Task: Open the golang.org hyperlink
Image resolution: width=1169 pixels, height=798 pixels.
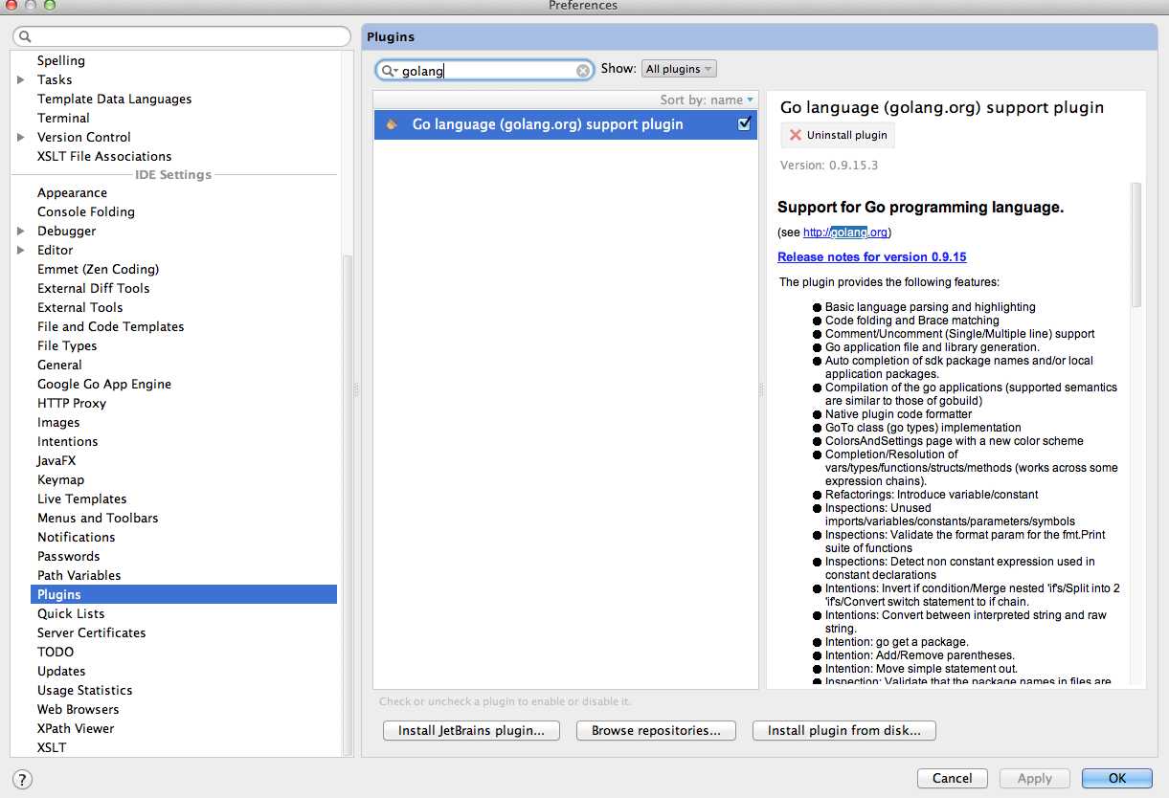Action: pyautogui.click(x=845, y=233)
